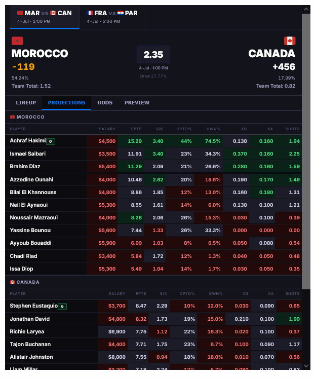The height and width of the screenshot is (379, 315).
Task: Click the small Morocco flag in the section header
Action: [x=12, y=117]
